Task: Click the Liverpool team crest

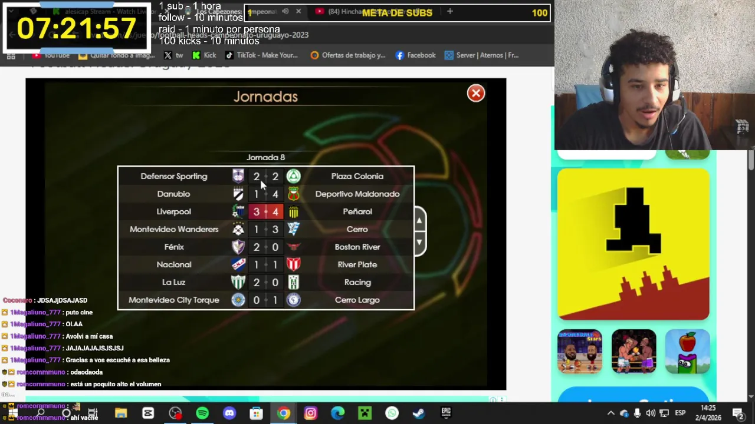Action: pos(238,211)
